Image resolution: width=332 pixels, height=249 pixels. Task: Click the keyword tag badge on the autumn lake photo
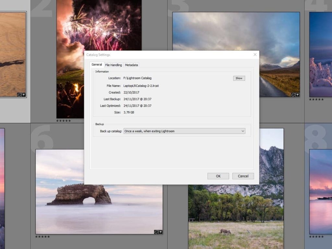point(293,95)
